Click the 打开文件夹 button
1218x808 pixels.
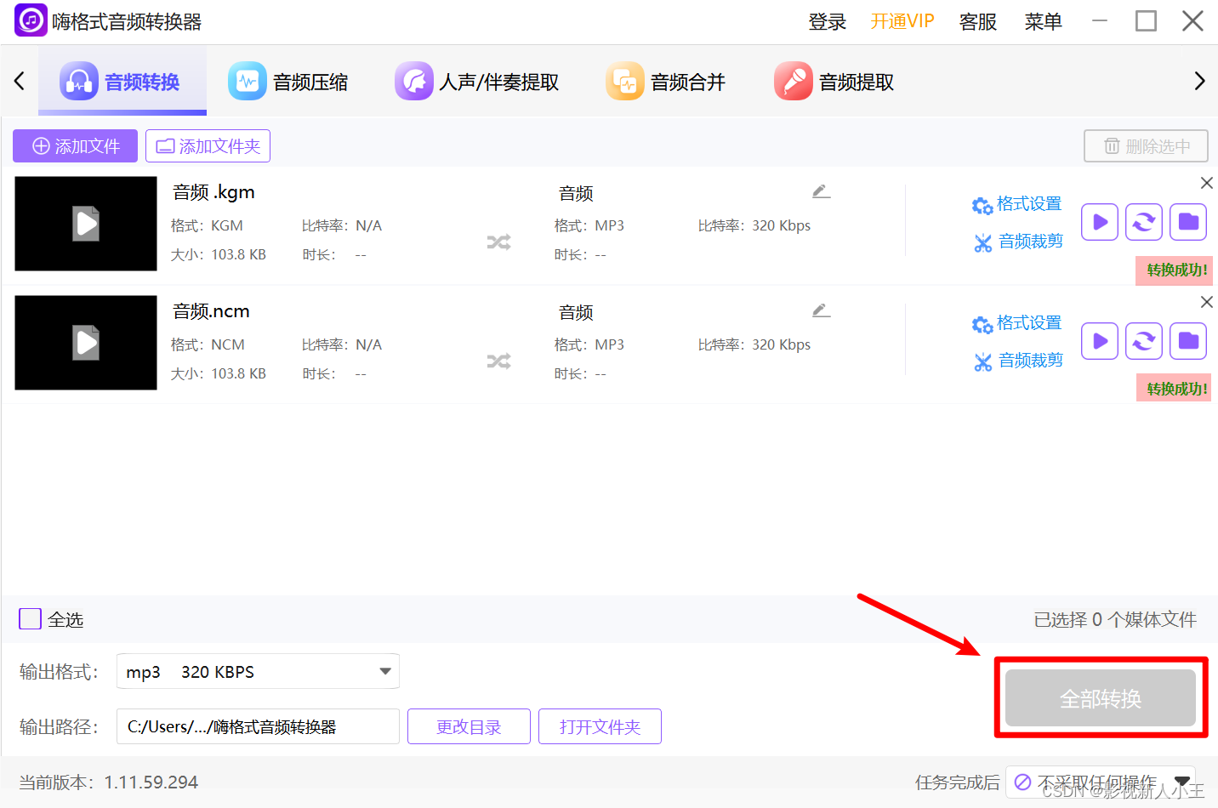click(x=600, y=726)
